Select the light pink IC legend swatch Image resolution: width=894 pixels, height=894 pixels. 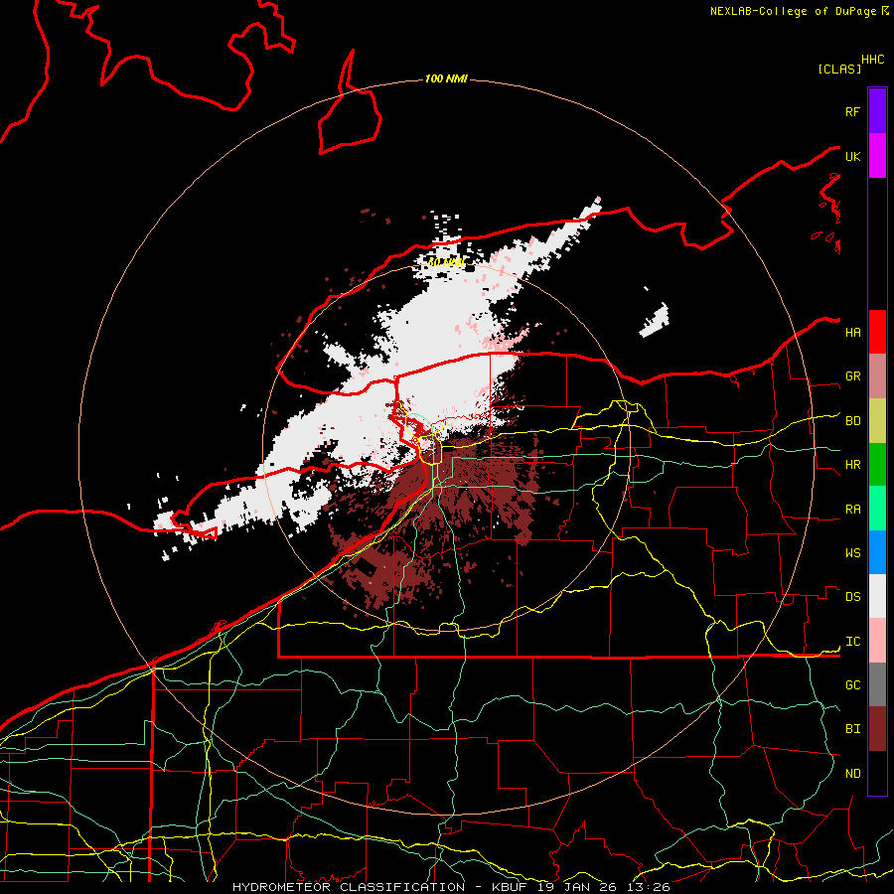click(x=877, y=641)
